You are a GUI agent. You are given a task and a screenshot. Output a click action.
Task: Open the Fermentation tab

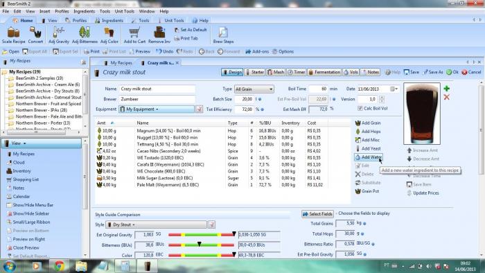[324, 72]
